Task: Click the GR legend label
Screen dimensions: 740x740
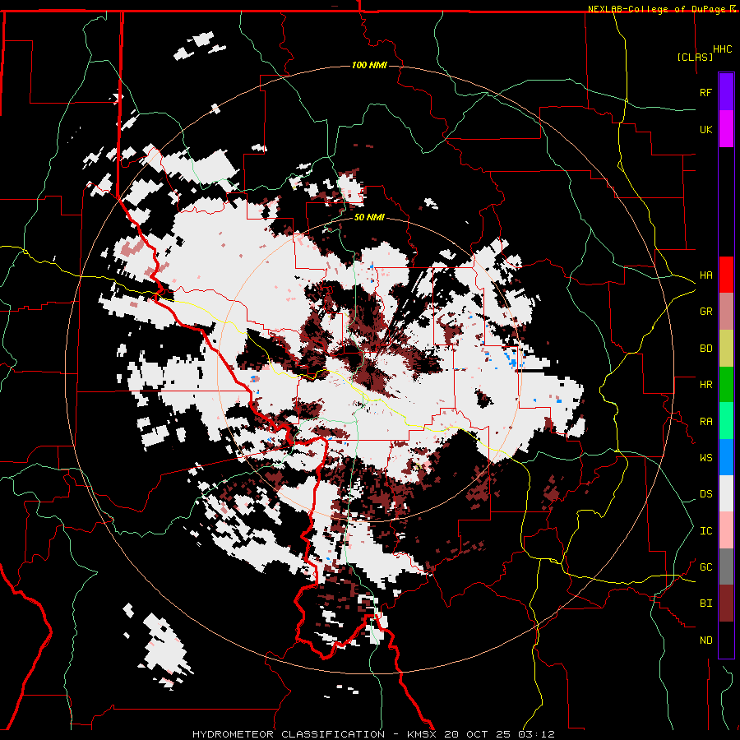Action: (x=705, y=312)
